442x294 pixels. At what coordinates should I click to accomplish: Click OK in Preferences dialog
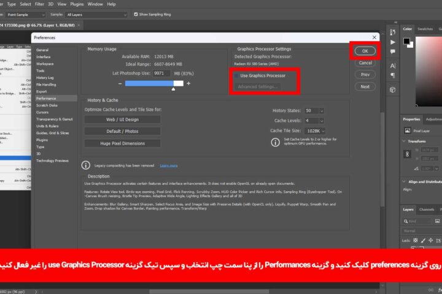click(x=365, y=51)
